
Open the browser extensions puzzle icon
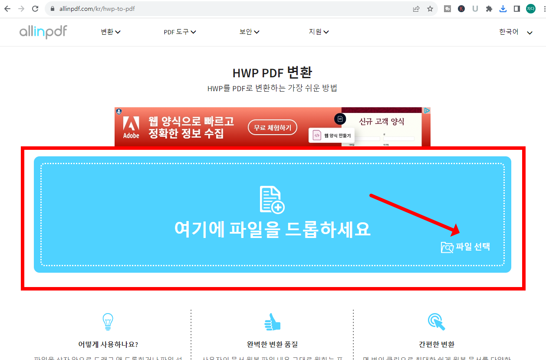coord(489,8)
